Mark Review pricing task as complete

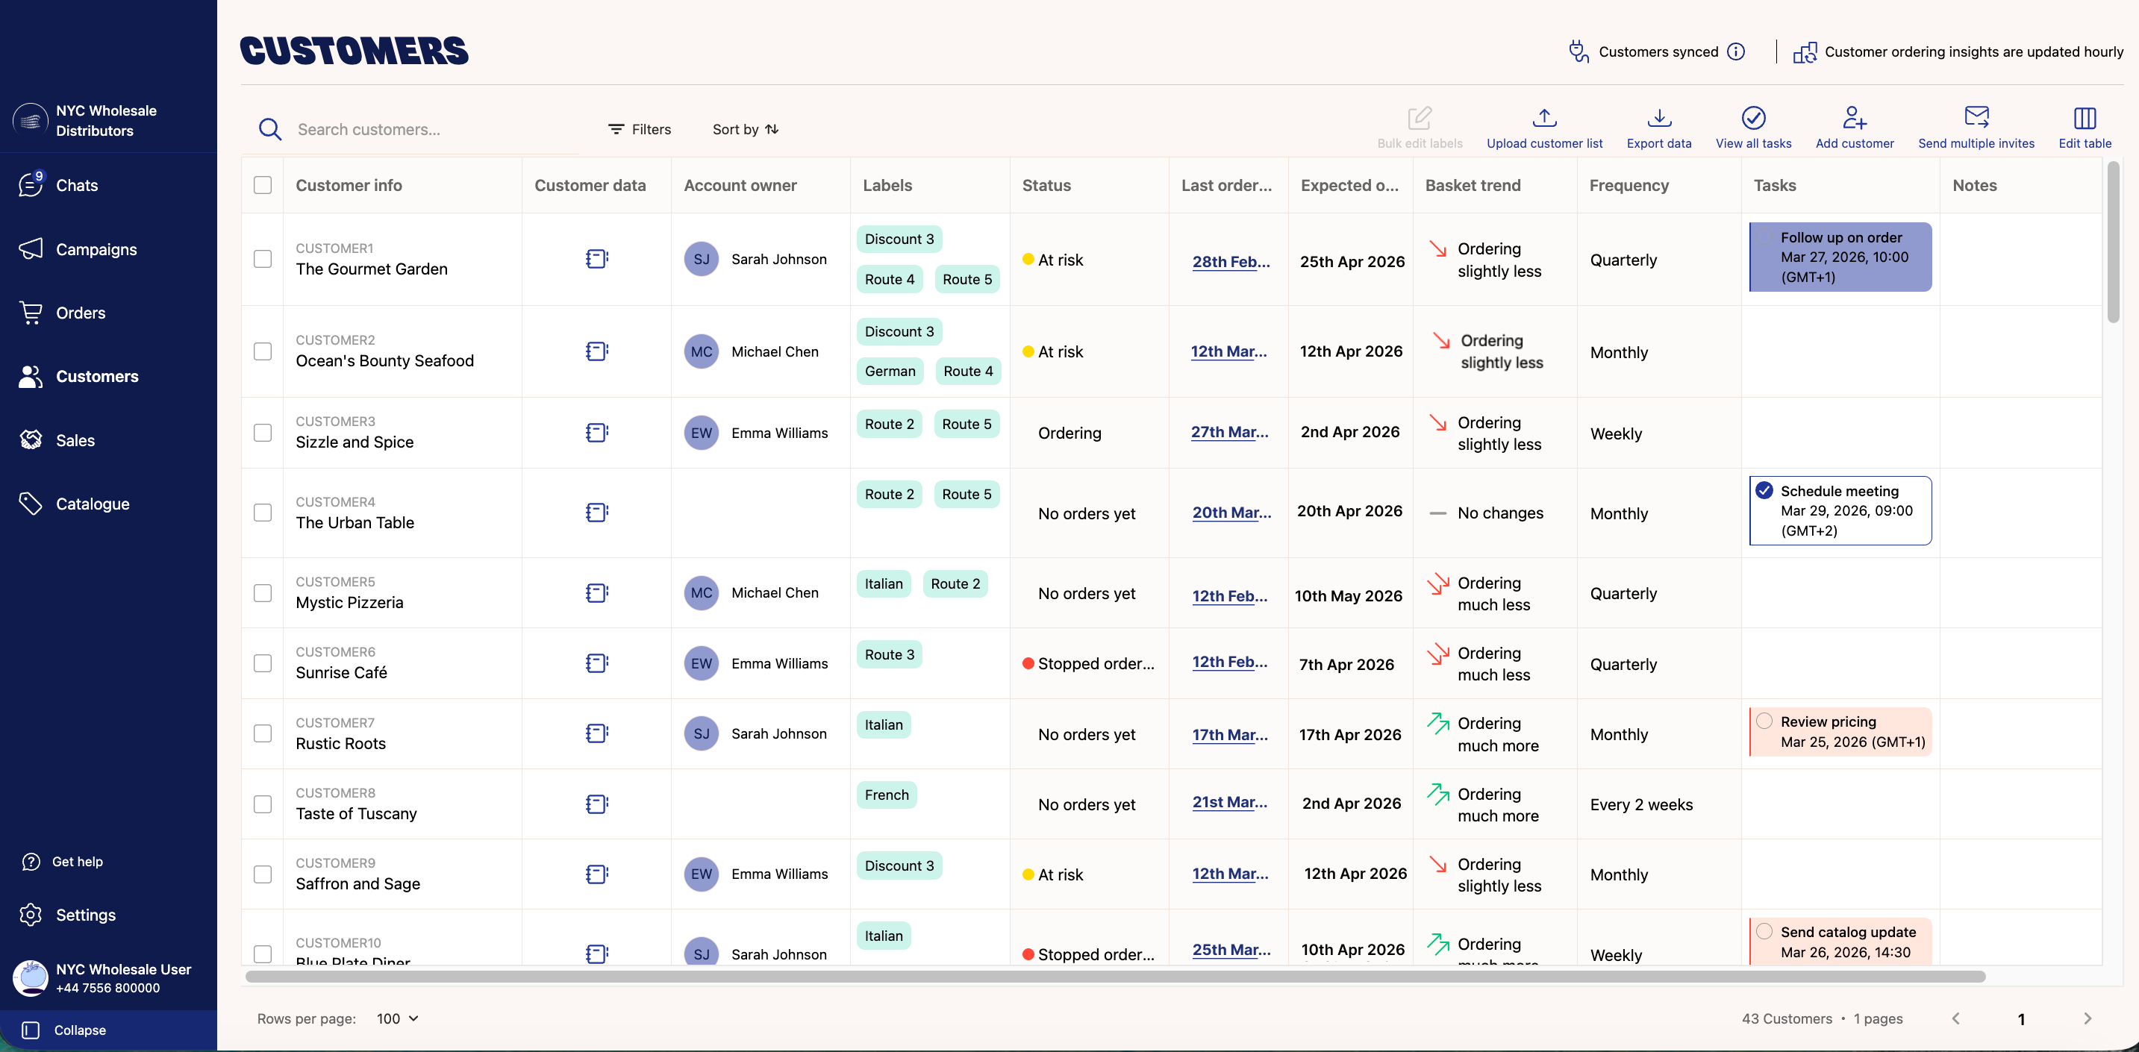click(1764, 721)
